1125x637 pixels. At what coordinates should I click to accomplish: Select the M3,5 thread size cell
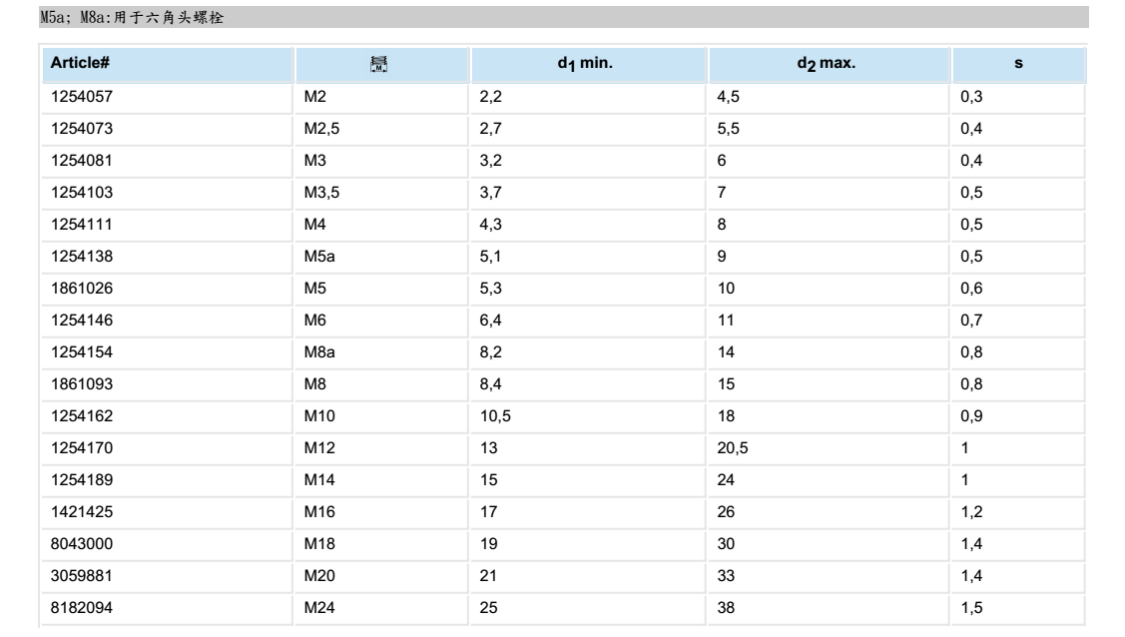tap(320, 192)
